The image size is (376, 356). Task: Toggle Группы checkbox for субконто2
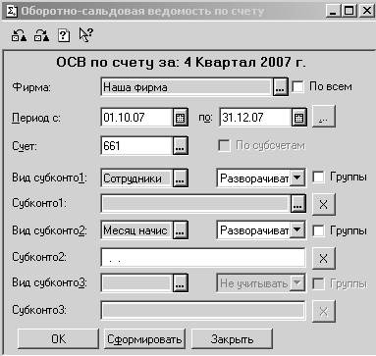pos(318,230)
